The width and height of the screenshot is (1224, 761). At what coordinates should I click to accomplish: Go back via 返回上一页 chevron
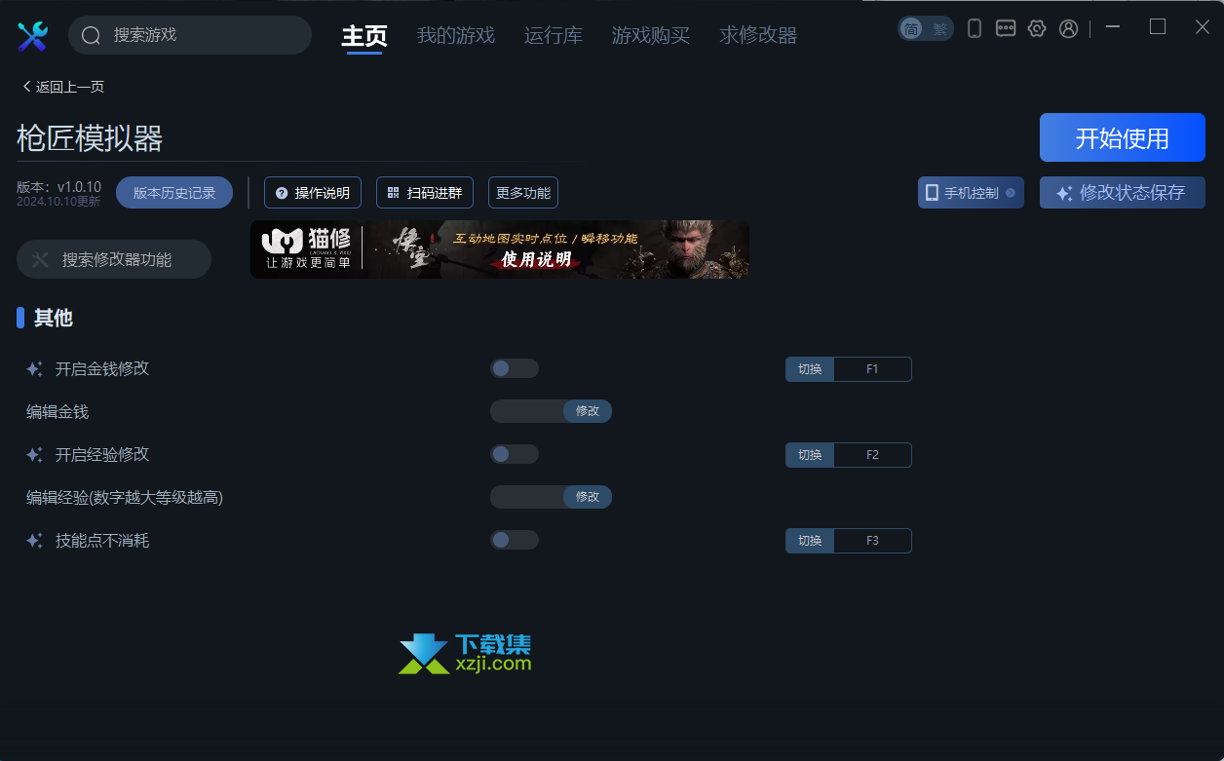coord(27,87)
